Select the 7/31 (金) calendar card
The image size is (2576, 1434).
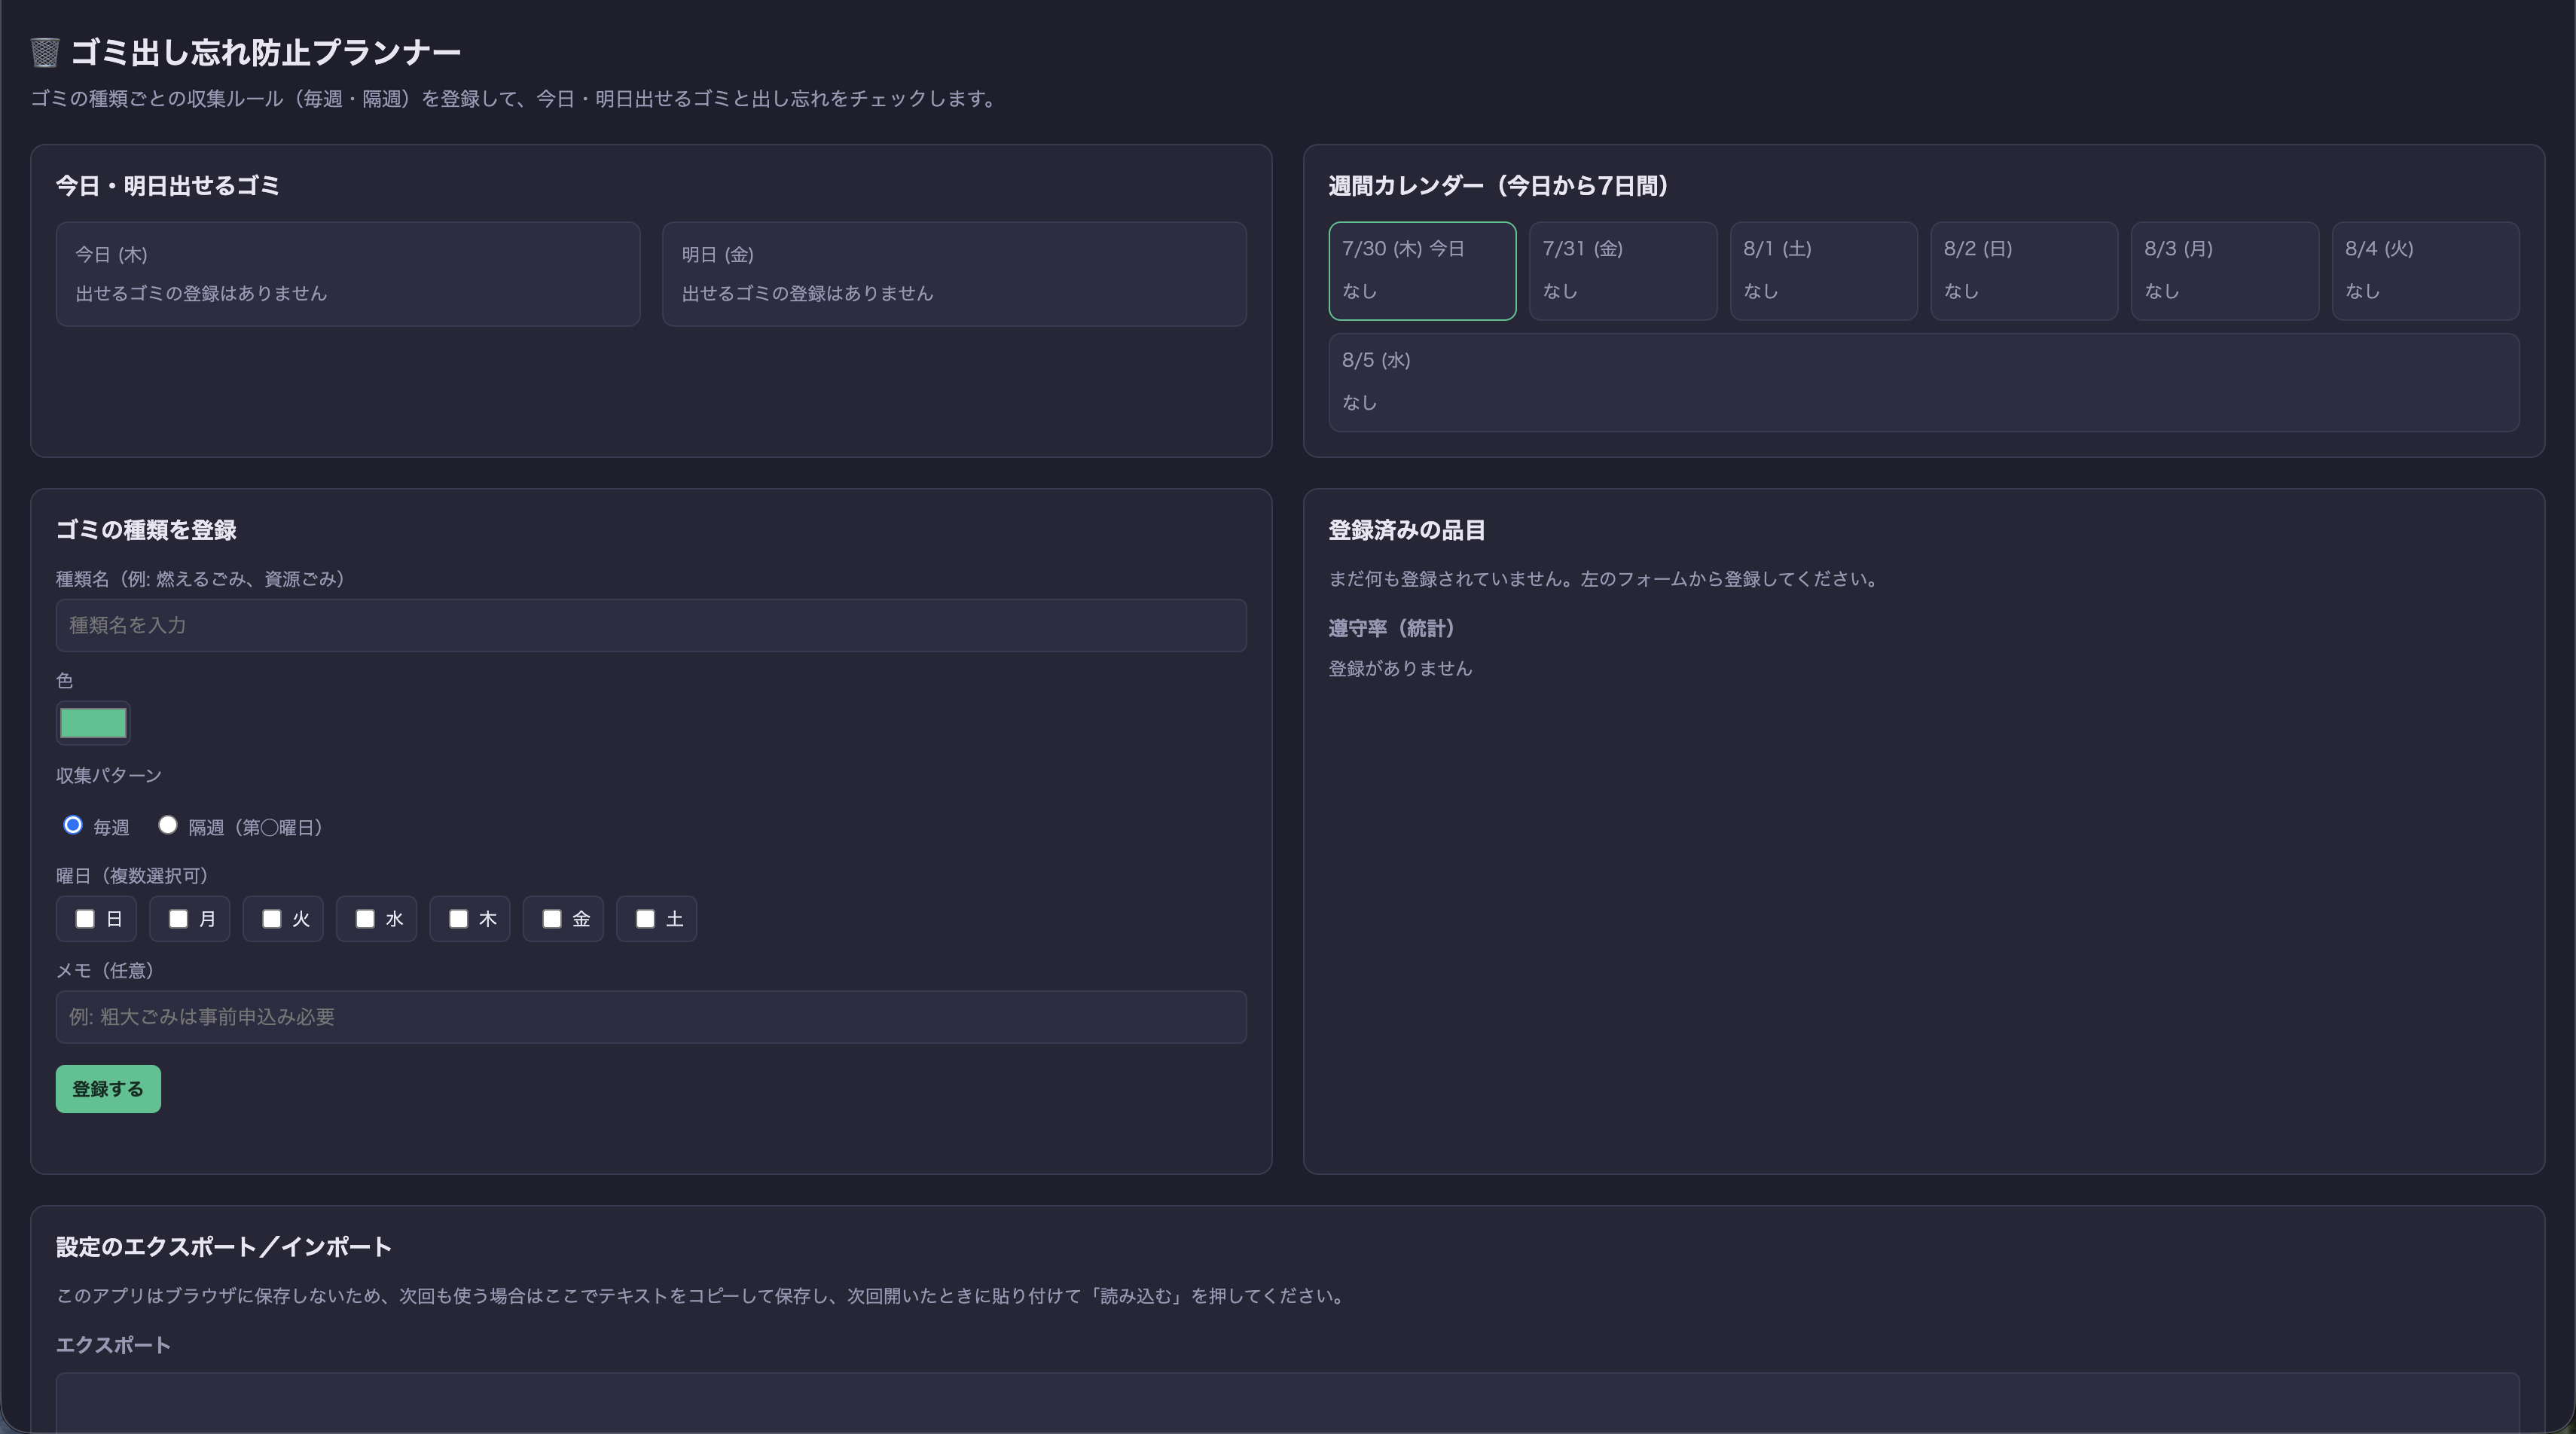click(1623, 270)
